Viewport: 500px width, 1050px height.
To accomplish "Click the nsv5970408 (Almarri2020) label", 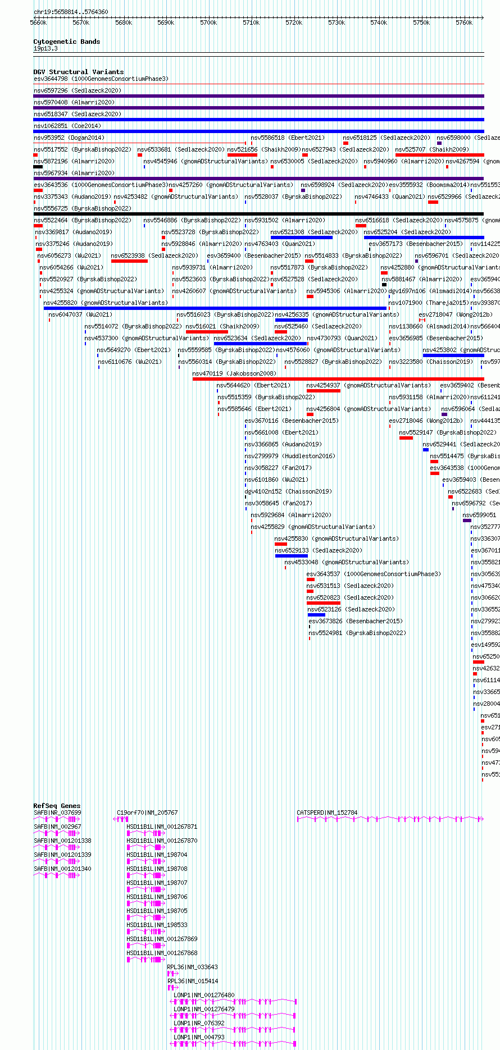I will click(74, 102).
